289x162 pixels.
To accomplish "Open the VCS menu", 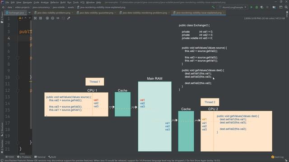I will tap(82, 2).
